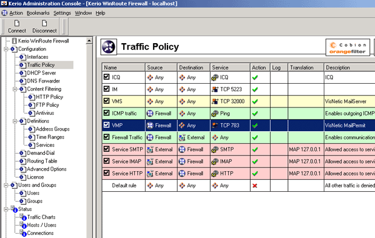This screenshot has width=375, height=238.
Task: Click the Source column header
Action: [x=161, y=67]
